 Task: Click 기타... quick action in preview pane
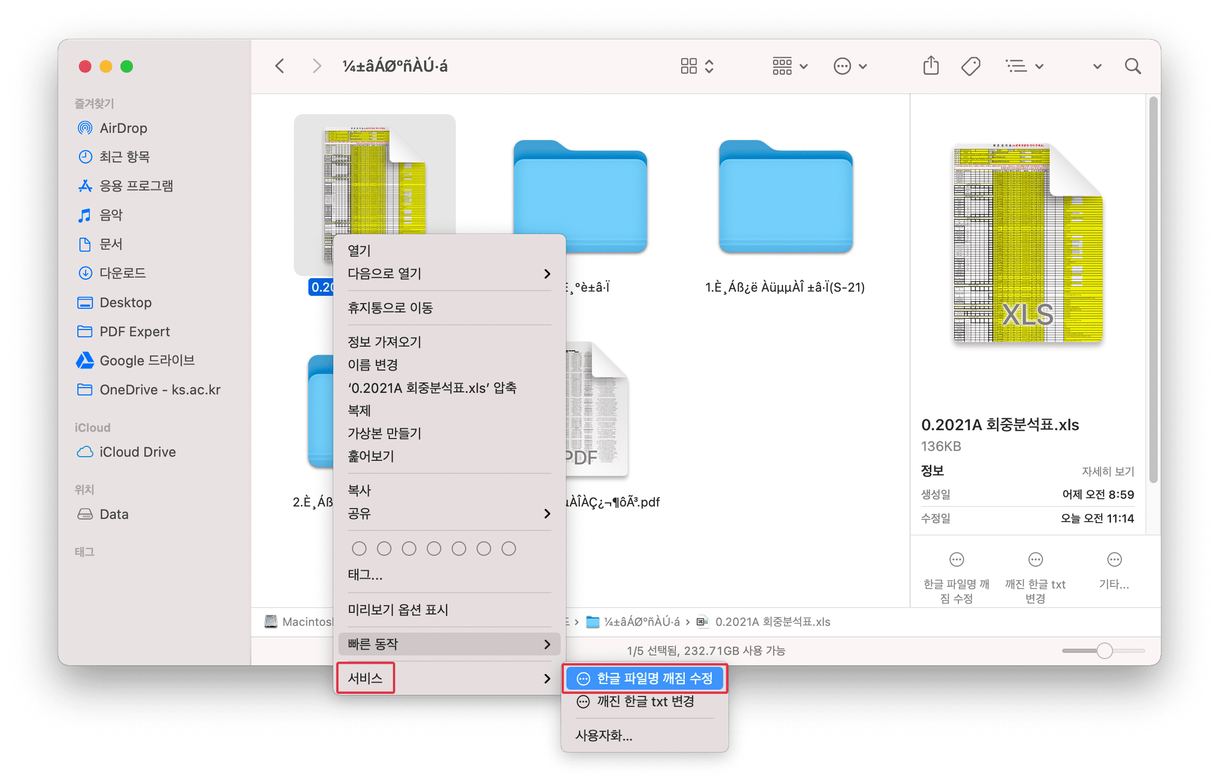click(x=1114, y=571)
